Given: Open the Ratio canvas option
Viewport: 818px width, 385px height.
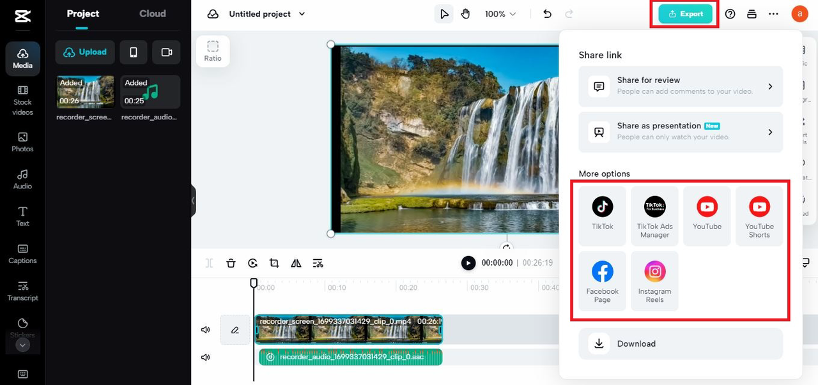Looking at the screenshot, I should click(x=213, y=51).
